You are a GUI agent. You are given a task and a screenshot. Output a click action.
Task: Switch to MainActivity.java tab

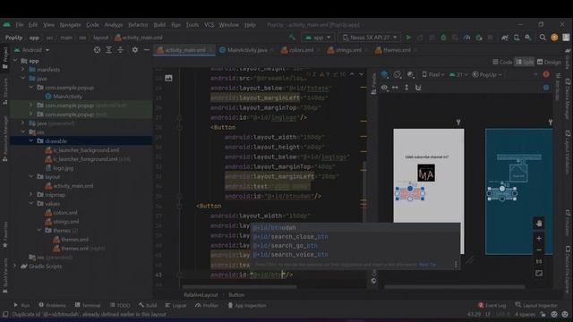click(247, 50)
